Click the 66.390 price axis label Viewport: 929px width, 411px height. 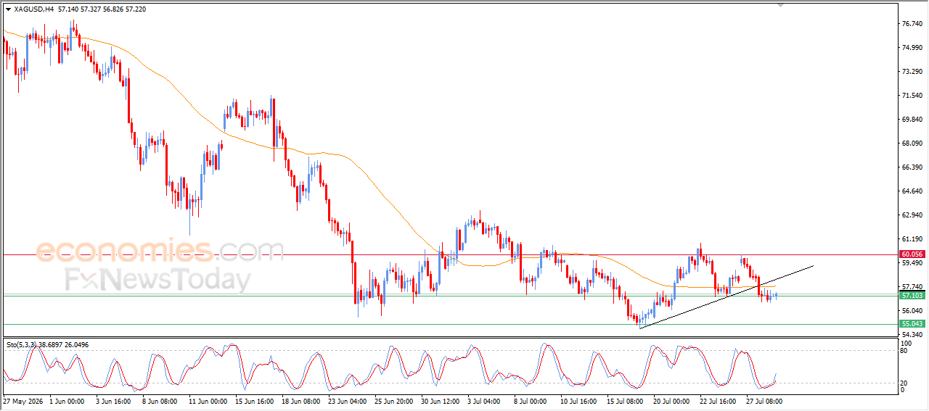pyautogui.click(x=912, y=167)
